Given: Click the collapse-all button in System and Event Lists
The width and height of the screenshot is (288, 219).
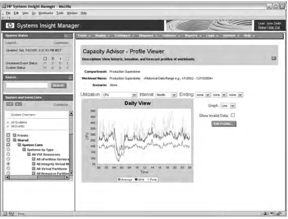Looking at the screenshot, I should pyautogui.click(x=18, y=104).
